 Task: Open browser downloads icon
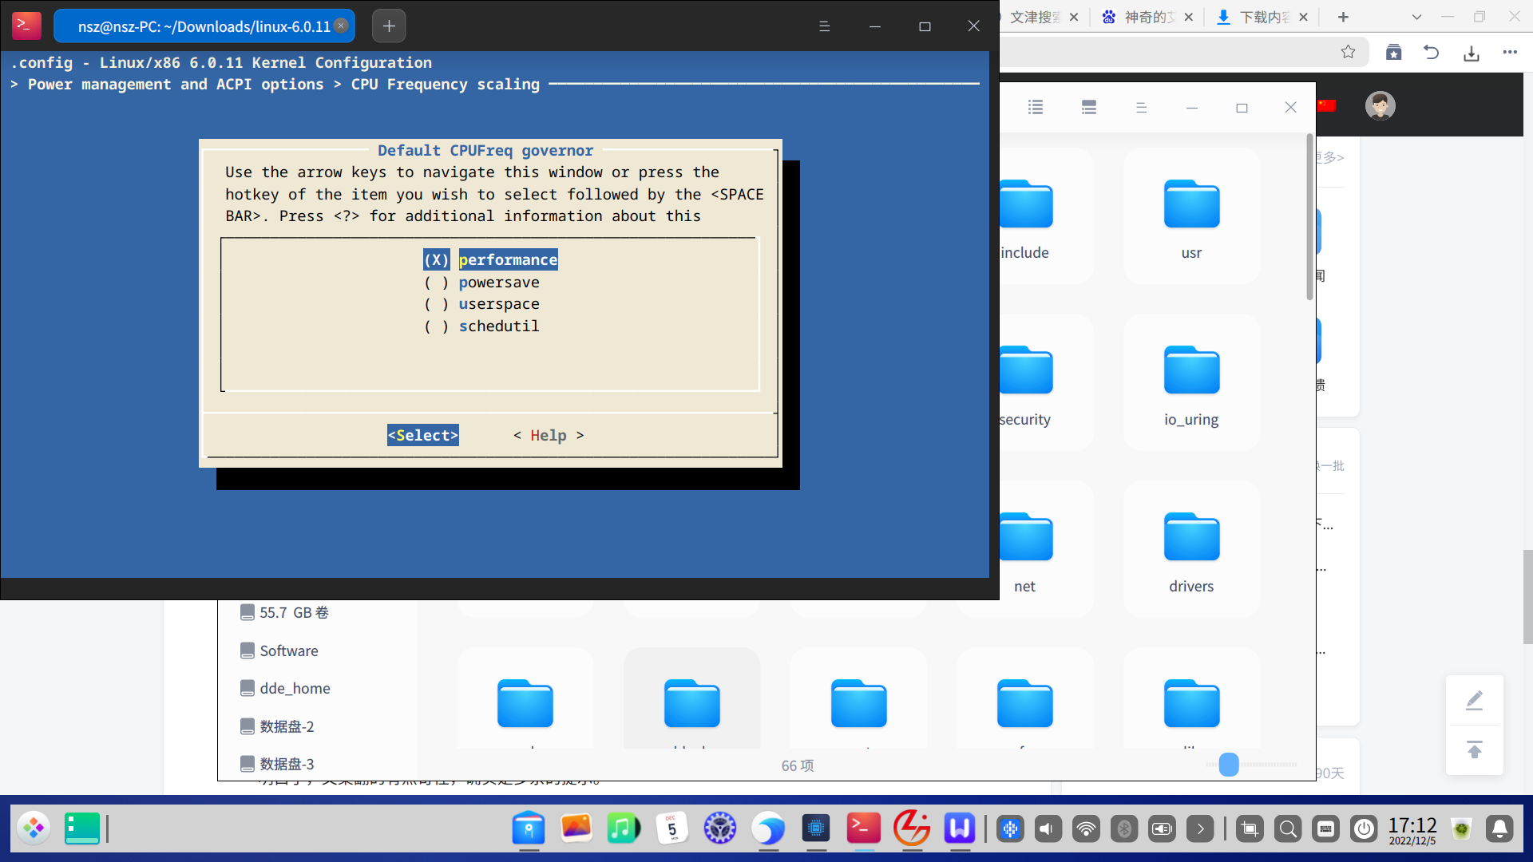(x=1471, y=53)
